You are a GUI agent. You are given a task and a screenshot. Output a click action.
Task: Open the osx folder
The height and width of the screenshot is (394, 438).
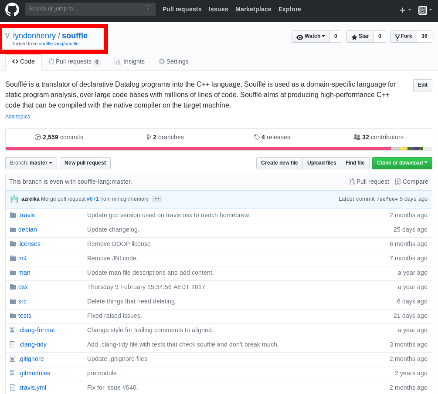point(23,287)
